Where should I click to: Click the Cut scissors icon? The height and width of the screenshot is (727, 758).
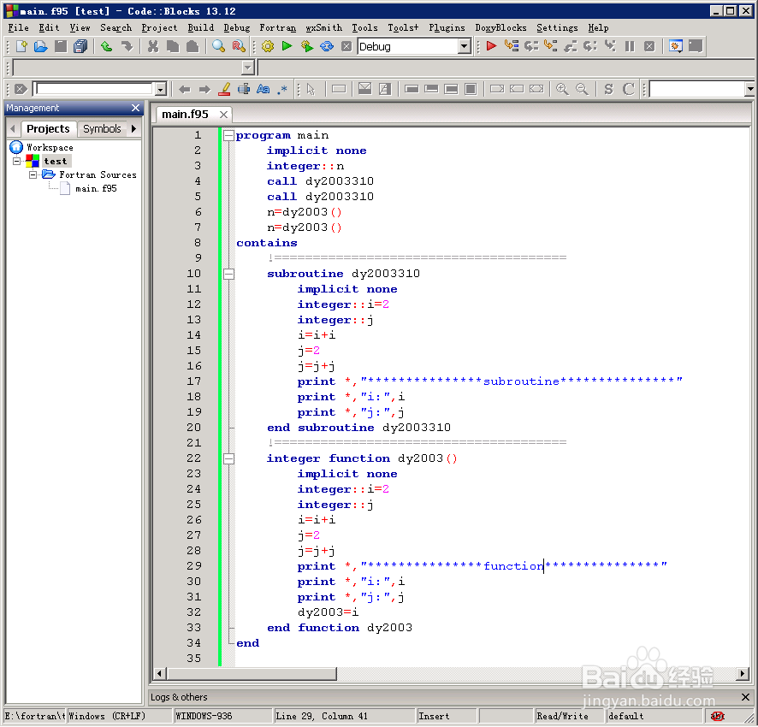(153, 46)
